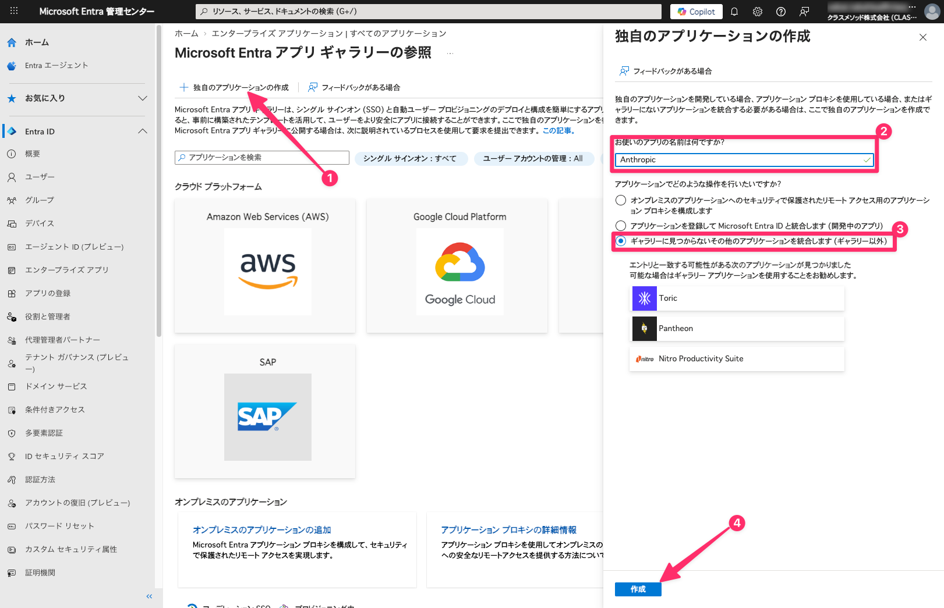Open the help question mark icon
Viewport: 944px width, 608px height.
781,12
